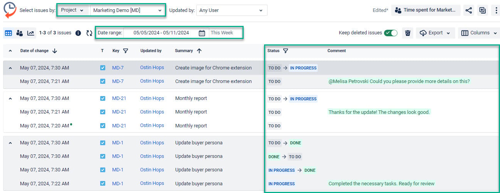Click the delete issues trash icon
This screenshot has height=193, width=500.
point(408,33)
